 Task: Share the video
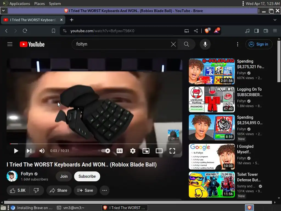point(59,190)
